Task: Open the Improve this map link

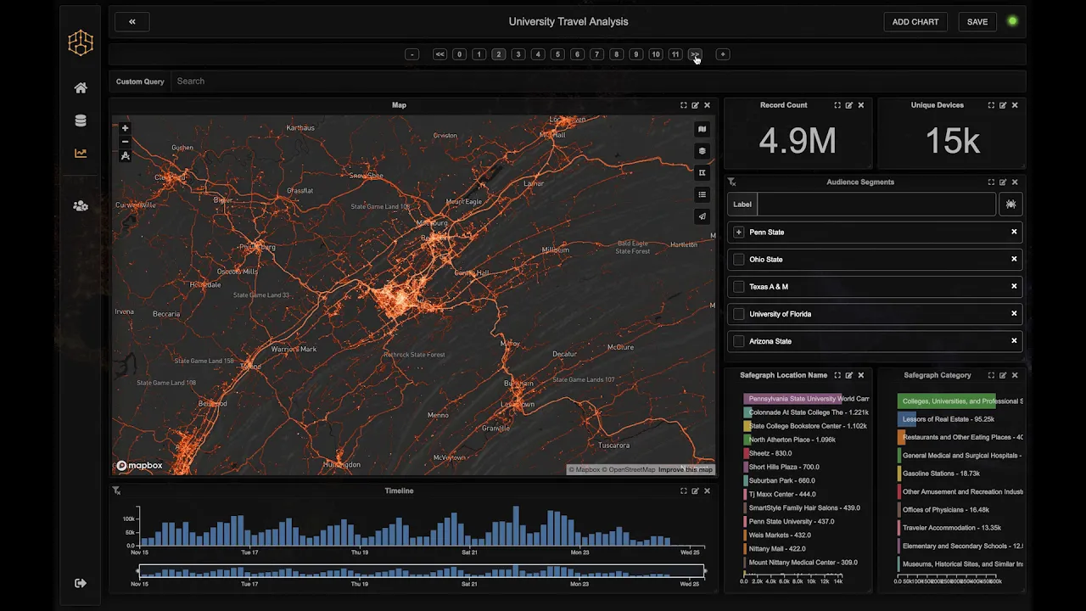Action: [x=686, y=470]
